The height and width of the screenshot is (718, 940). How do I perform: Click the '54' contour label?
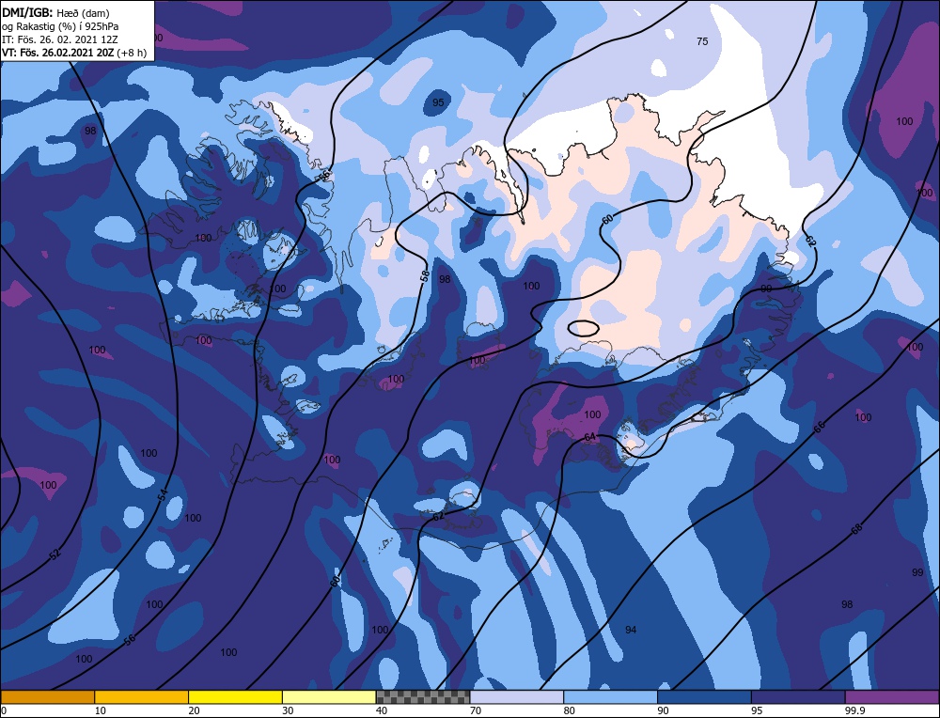coord(163,495)
